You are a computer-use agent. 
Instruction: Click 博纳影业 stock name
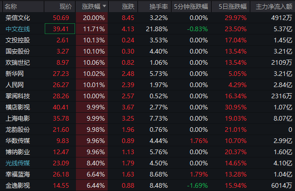coord(18,152)
